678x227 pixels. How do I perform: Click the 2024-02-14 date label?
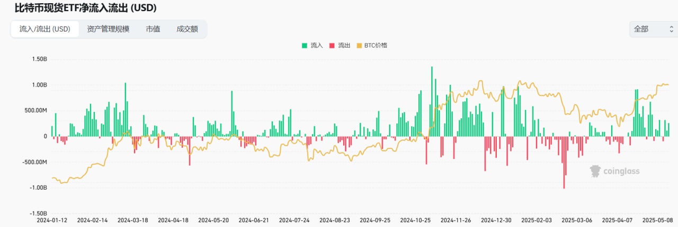92,220
